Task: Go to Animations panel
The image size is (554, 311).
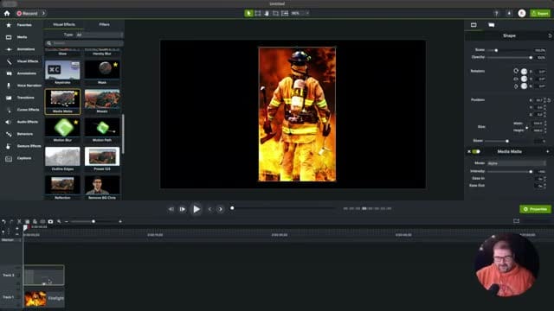Action: click(x=21, y=49)
